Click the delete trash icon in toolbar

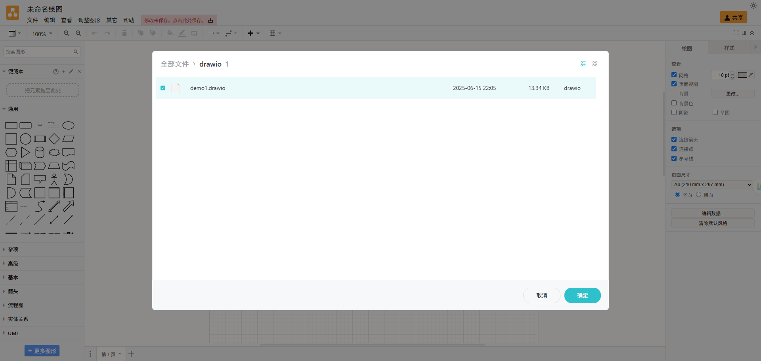(x=124, y=33)
